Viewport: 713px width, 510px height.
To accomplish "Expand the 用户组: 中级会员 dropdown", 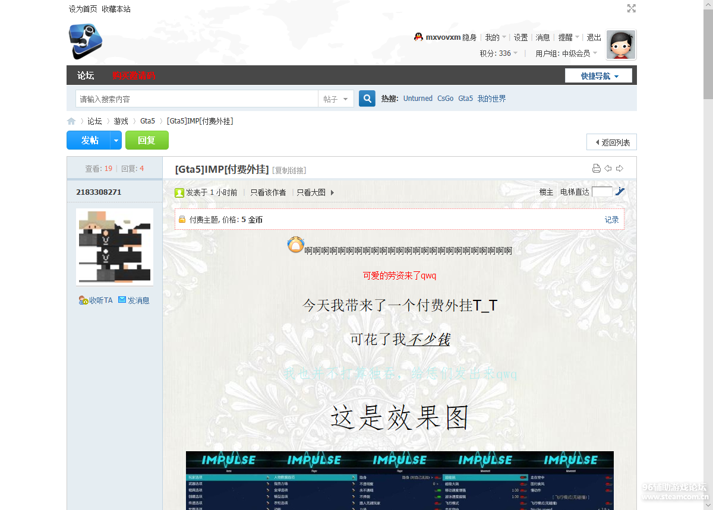I will [x=566, y=53].
